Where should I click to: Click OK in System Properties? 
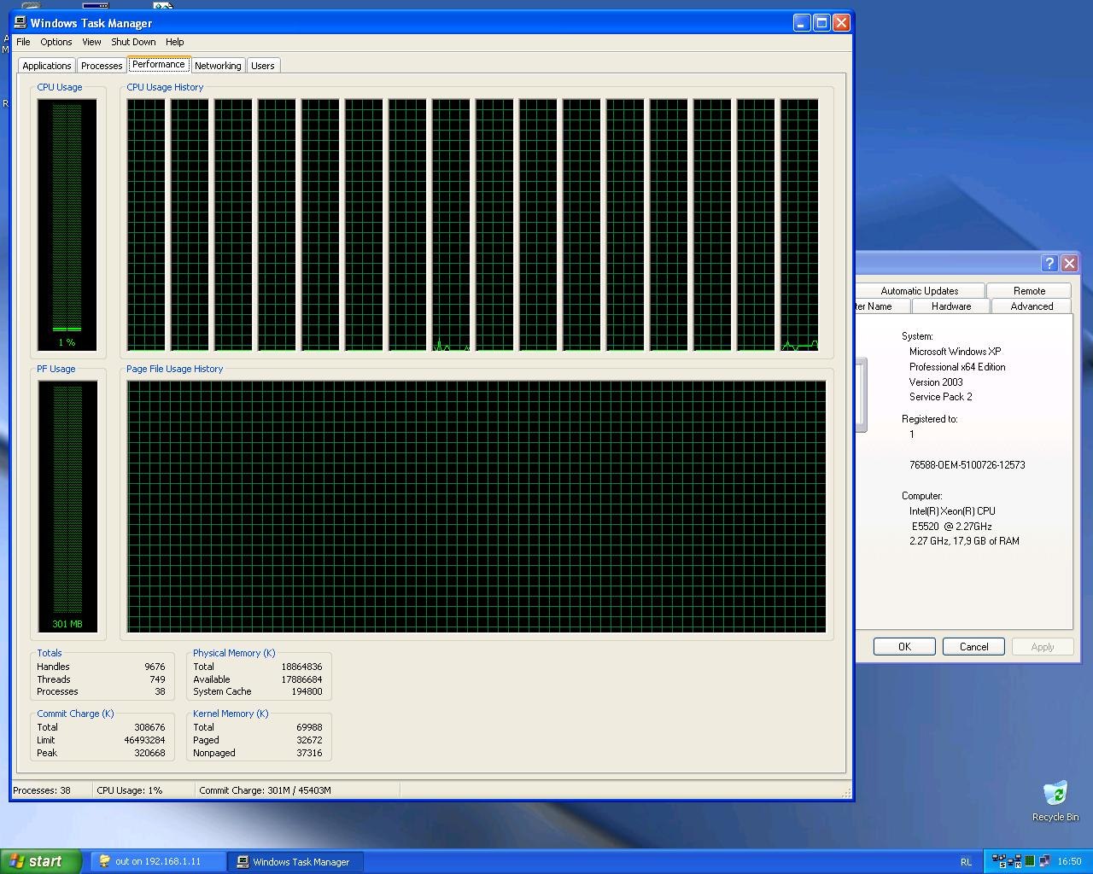[904, 647]
